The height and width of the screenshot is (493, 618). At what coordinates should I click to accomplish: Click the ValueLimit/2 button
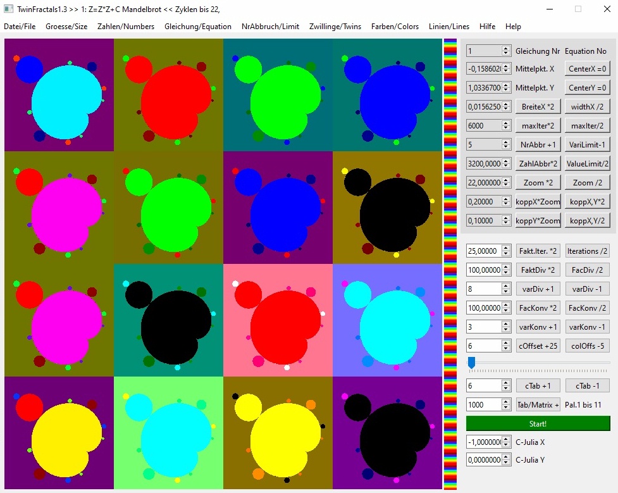[x=587, y=163]
